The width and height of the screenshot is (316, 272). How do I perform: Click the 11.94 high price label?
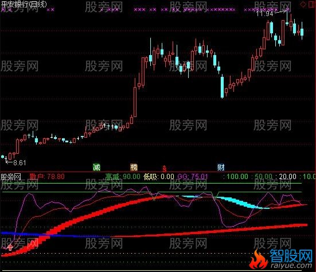264,14
